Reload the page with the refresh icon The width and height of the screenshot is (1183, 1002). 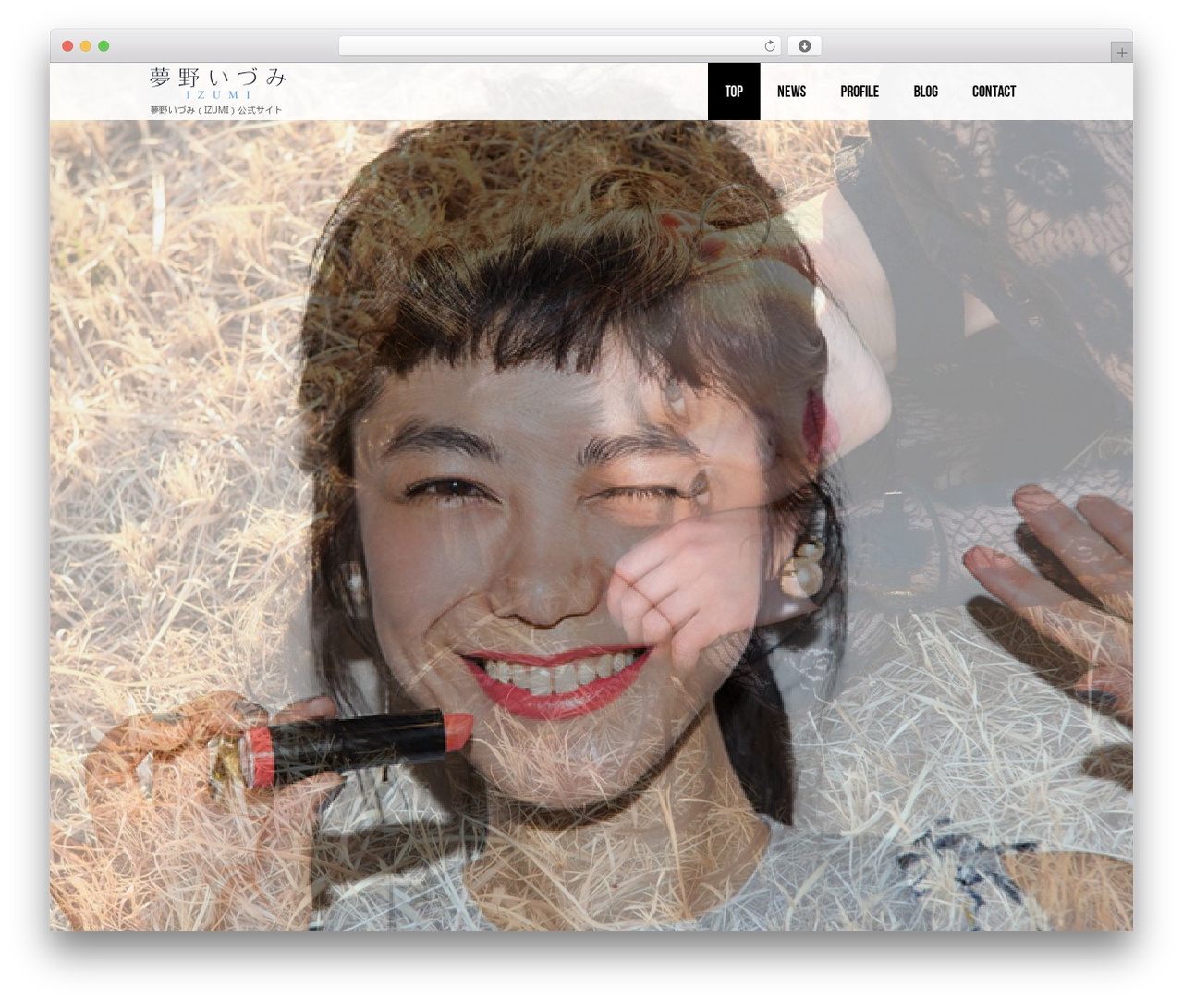coord(769,46)
